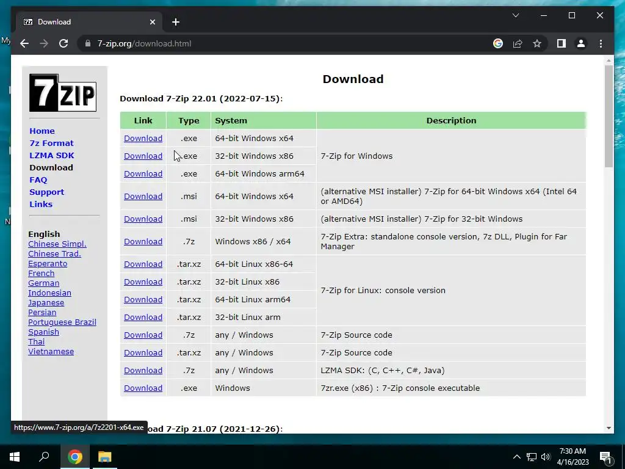Screen dimensions: 625x469
Task: Download the .tar.xz 7-Zip Source code
Action: (143, 353)
